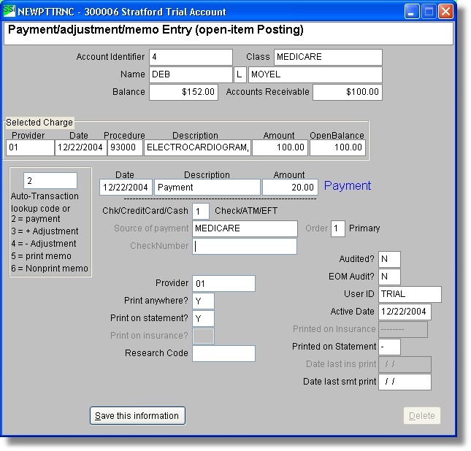Click the Payment/adjustment/memo Entry heading
This screenshot has width=471, height=451.
click(156, 30)
